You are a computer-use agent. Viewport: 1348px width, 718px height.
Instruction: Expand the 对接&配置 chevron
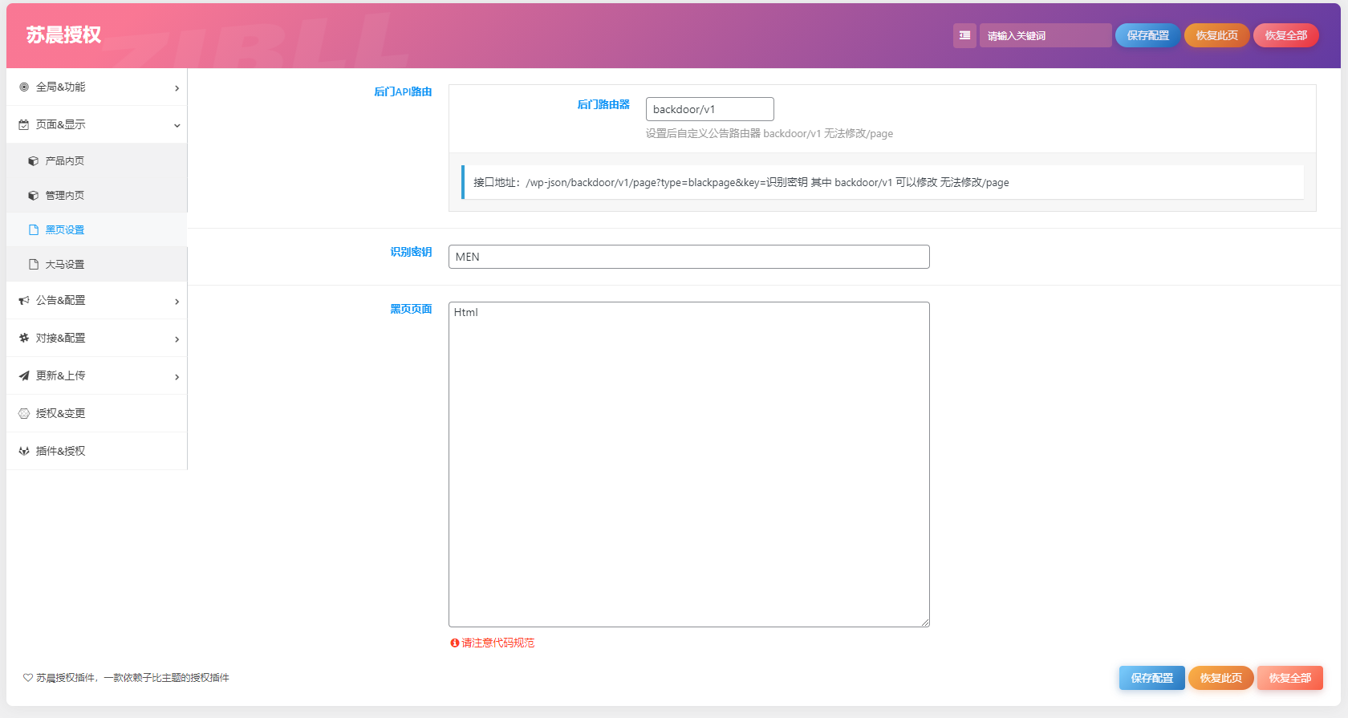click(x=177, y=339)
